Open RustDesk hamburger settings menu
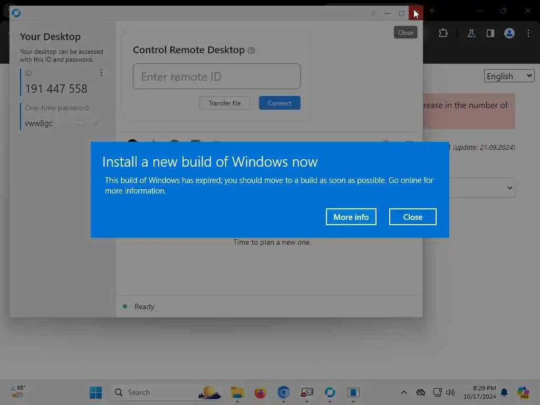540x405 pixels. [373, 13]
